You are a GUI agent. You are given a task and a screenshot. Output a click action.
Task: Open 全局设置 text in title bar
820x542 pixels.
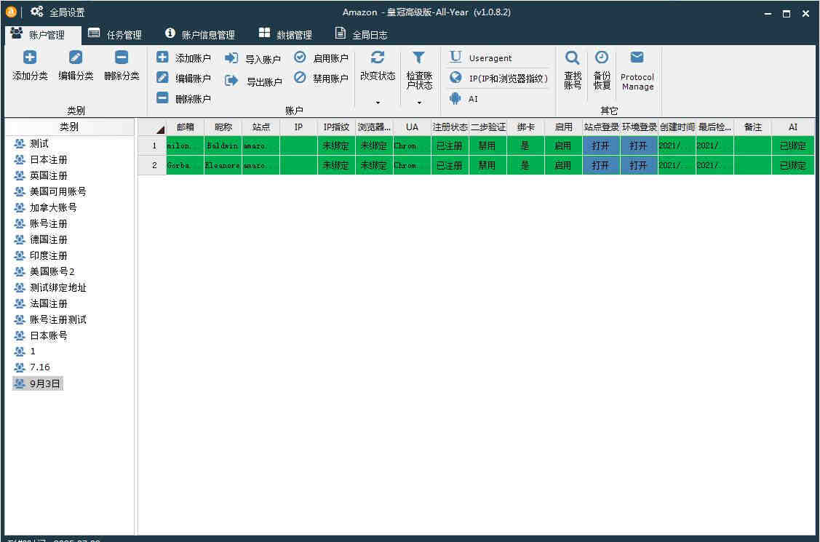pyautogui.click(x=67, y=12)
